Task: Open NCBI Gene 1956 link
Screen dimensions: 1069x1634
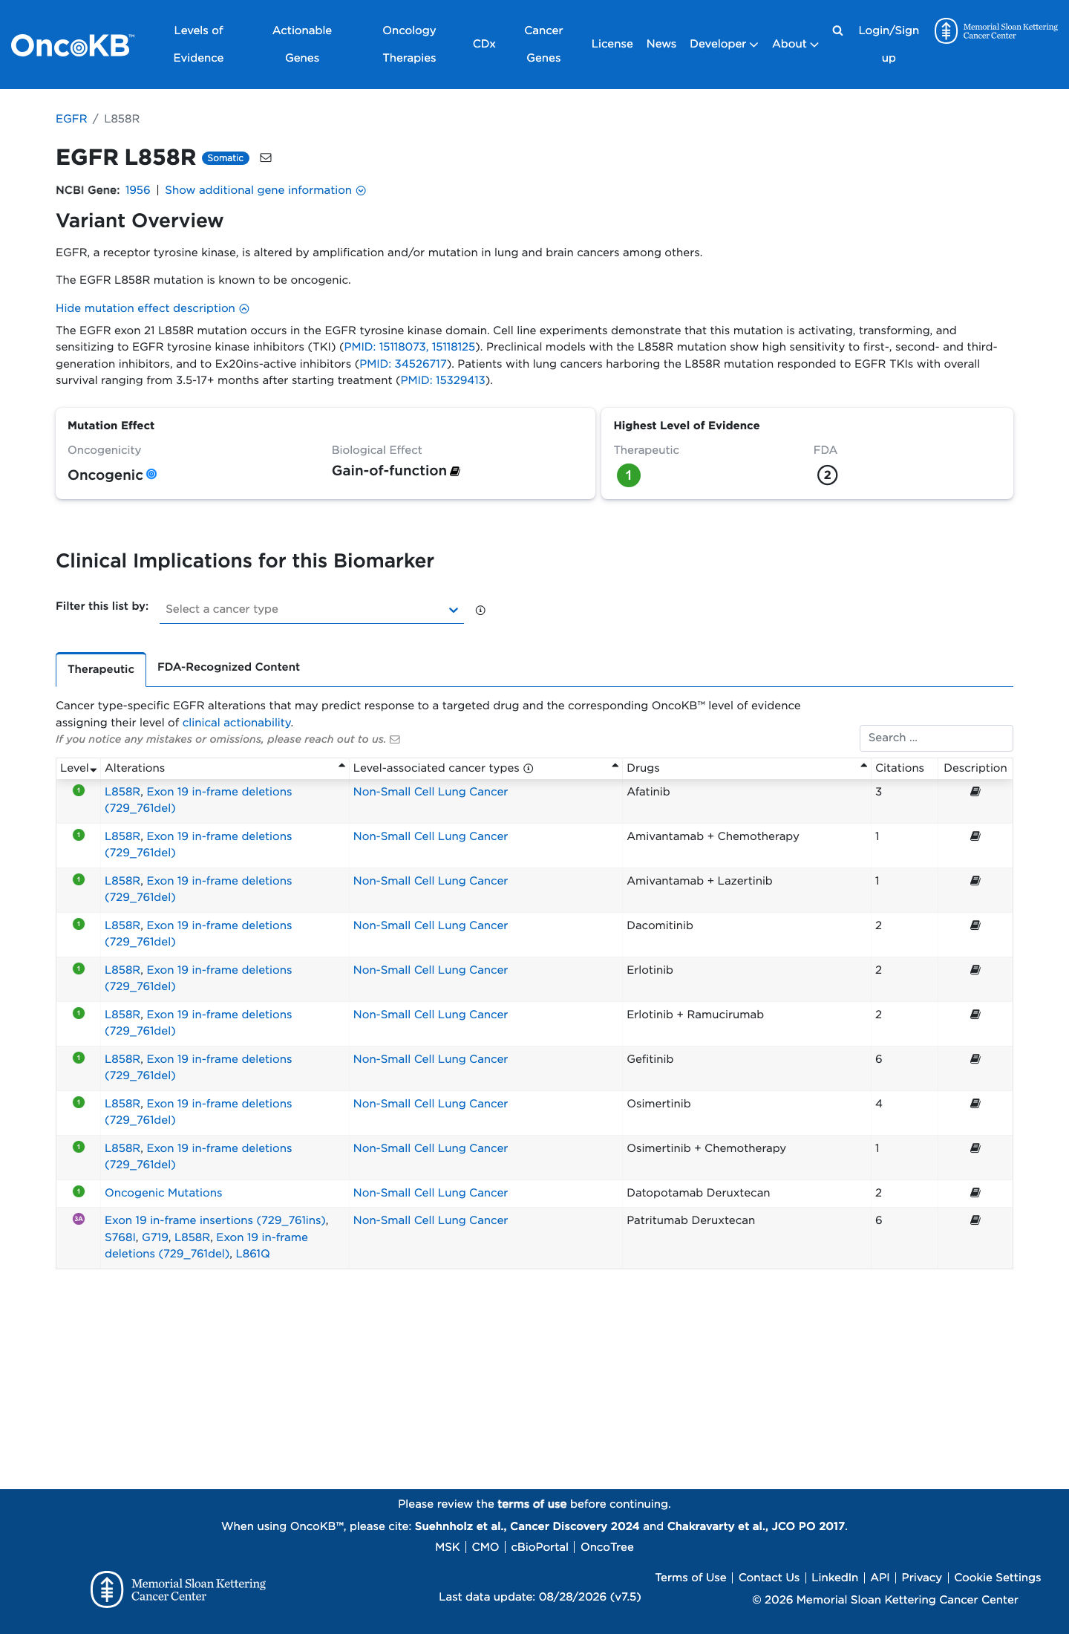Action: pyautogui.click(x=137, y=190)
